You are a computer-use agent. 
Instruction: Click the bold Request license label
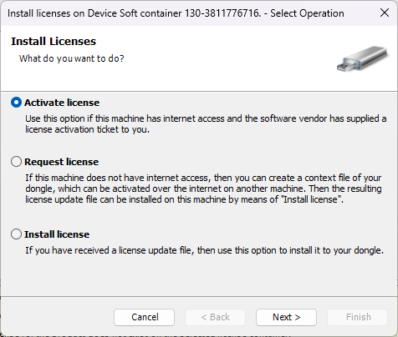pyautogui.click(x=62, y=162)
